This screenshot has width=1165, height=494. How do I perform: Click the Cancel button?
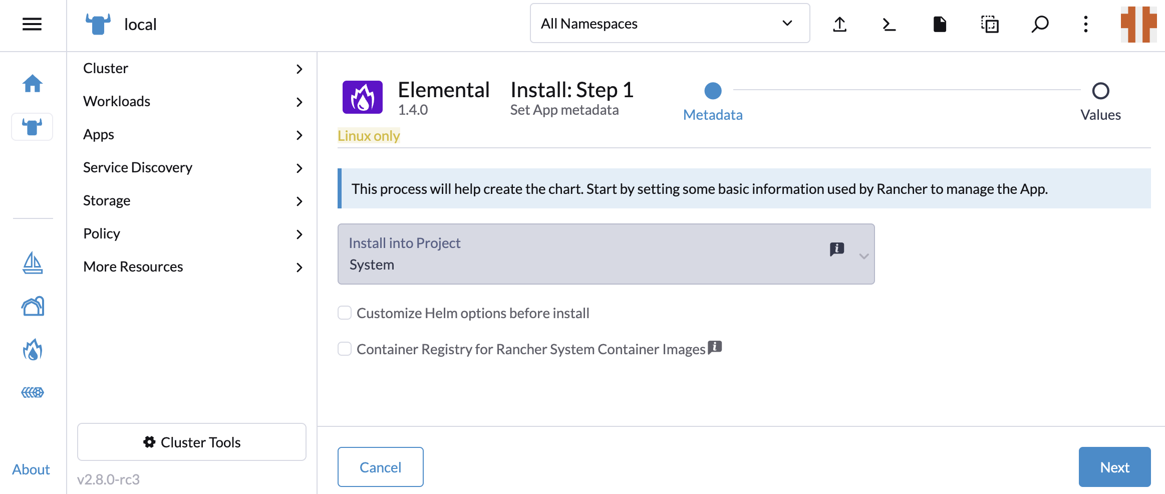(x=381, y=467)
